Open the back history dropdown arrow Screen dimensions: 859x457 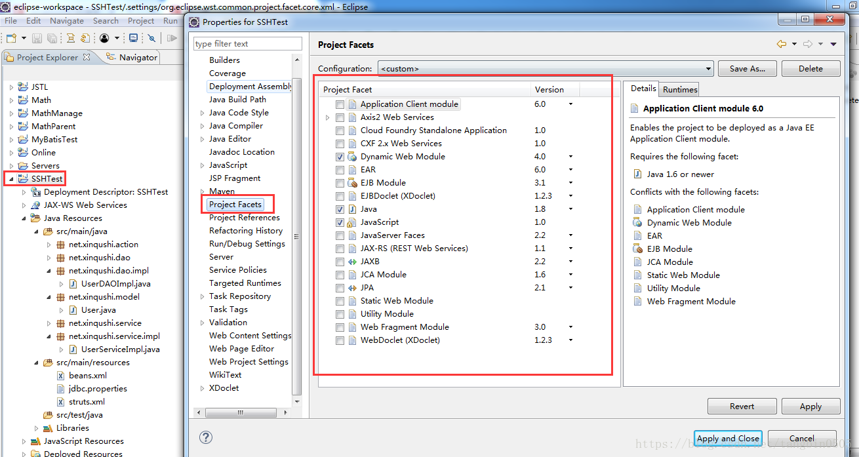coord(794,45)
